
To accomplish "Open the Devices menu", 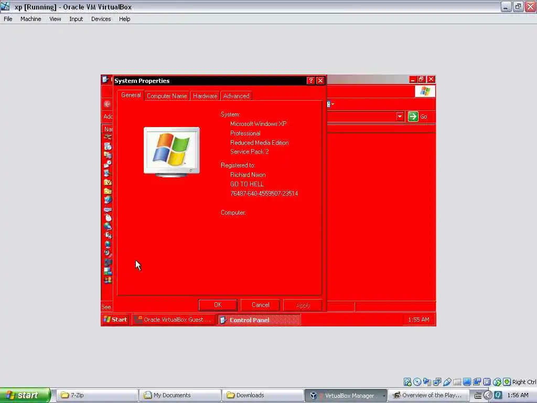I will click(x=101, y=19).
